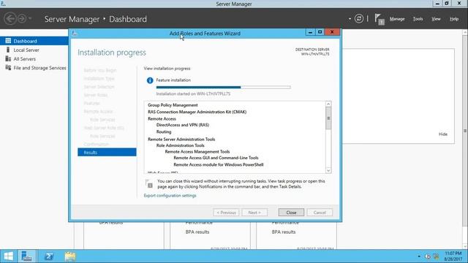
Task: Open the Tools menu
Action: (418, 19)
